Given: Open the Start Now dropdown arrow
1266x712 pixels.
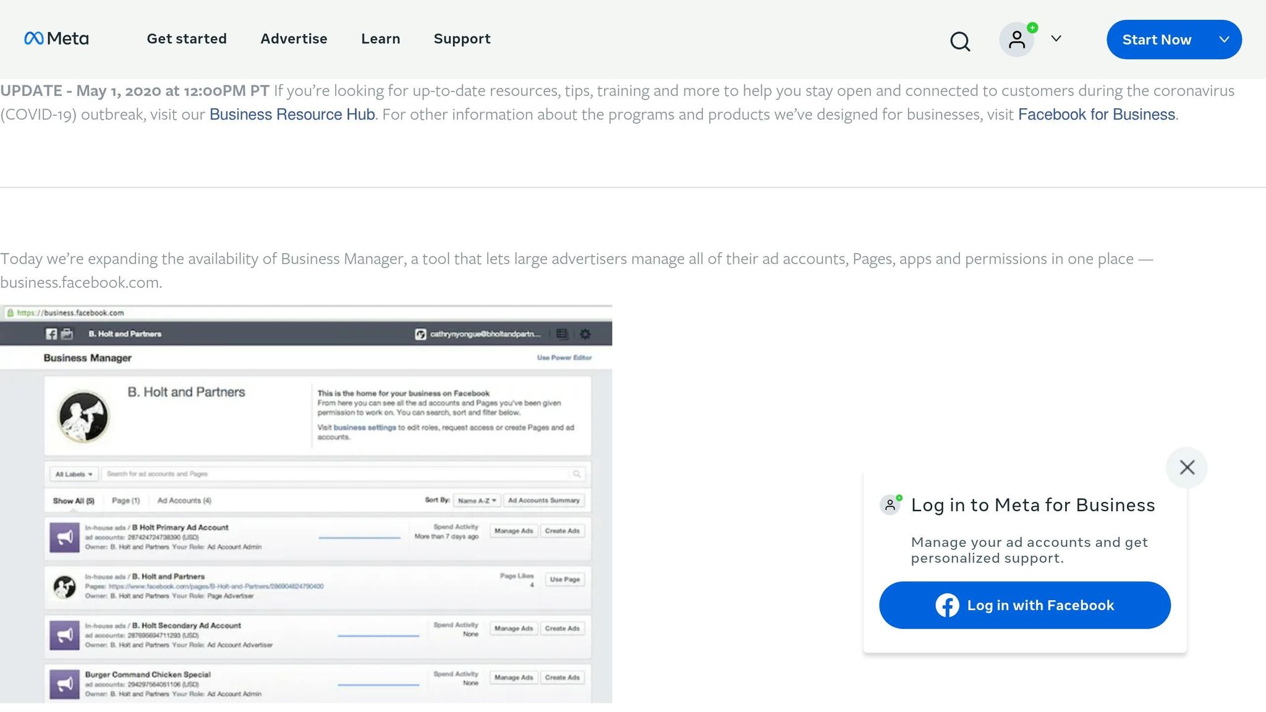Looking at the screenshot, I should coord(1224,40).
